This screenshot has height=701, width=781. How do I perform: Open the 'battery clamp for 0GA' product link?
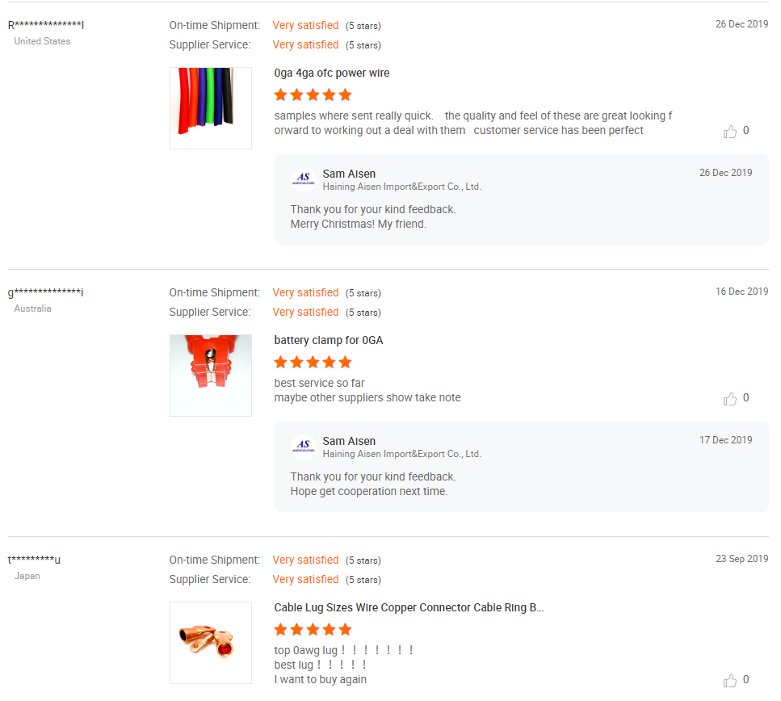329,341
